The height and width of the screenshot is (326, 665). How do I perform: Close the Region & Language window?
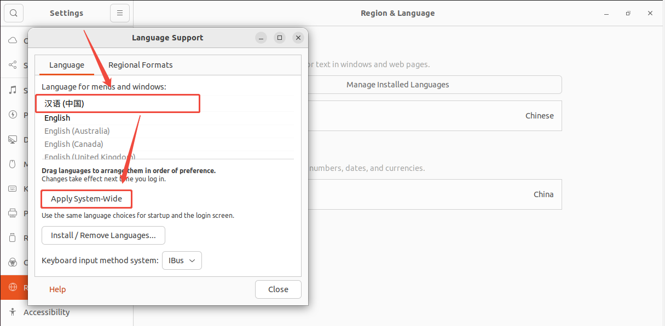[x=650, y=13]
